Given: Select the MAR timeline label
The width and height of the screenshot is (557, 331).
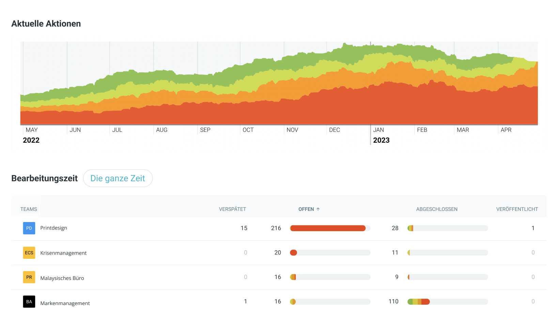Looking at the screenshot, I should 463,130.
